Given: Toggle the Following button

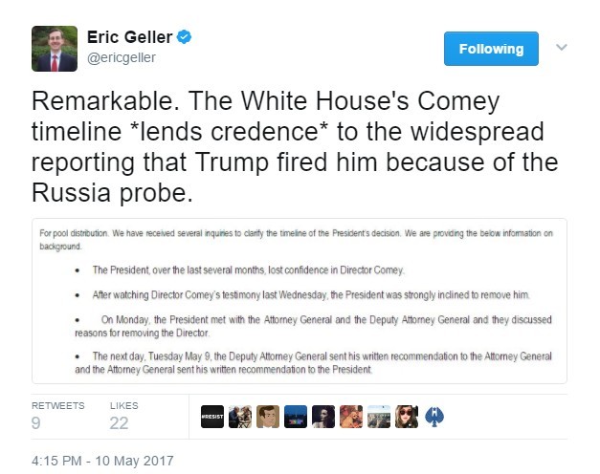Looking at the screenshot, I should [491, 49].
